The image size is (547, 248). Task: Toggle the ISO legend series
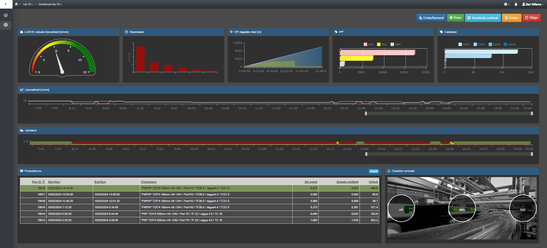click(369, 44)
